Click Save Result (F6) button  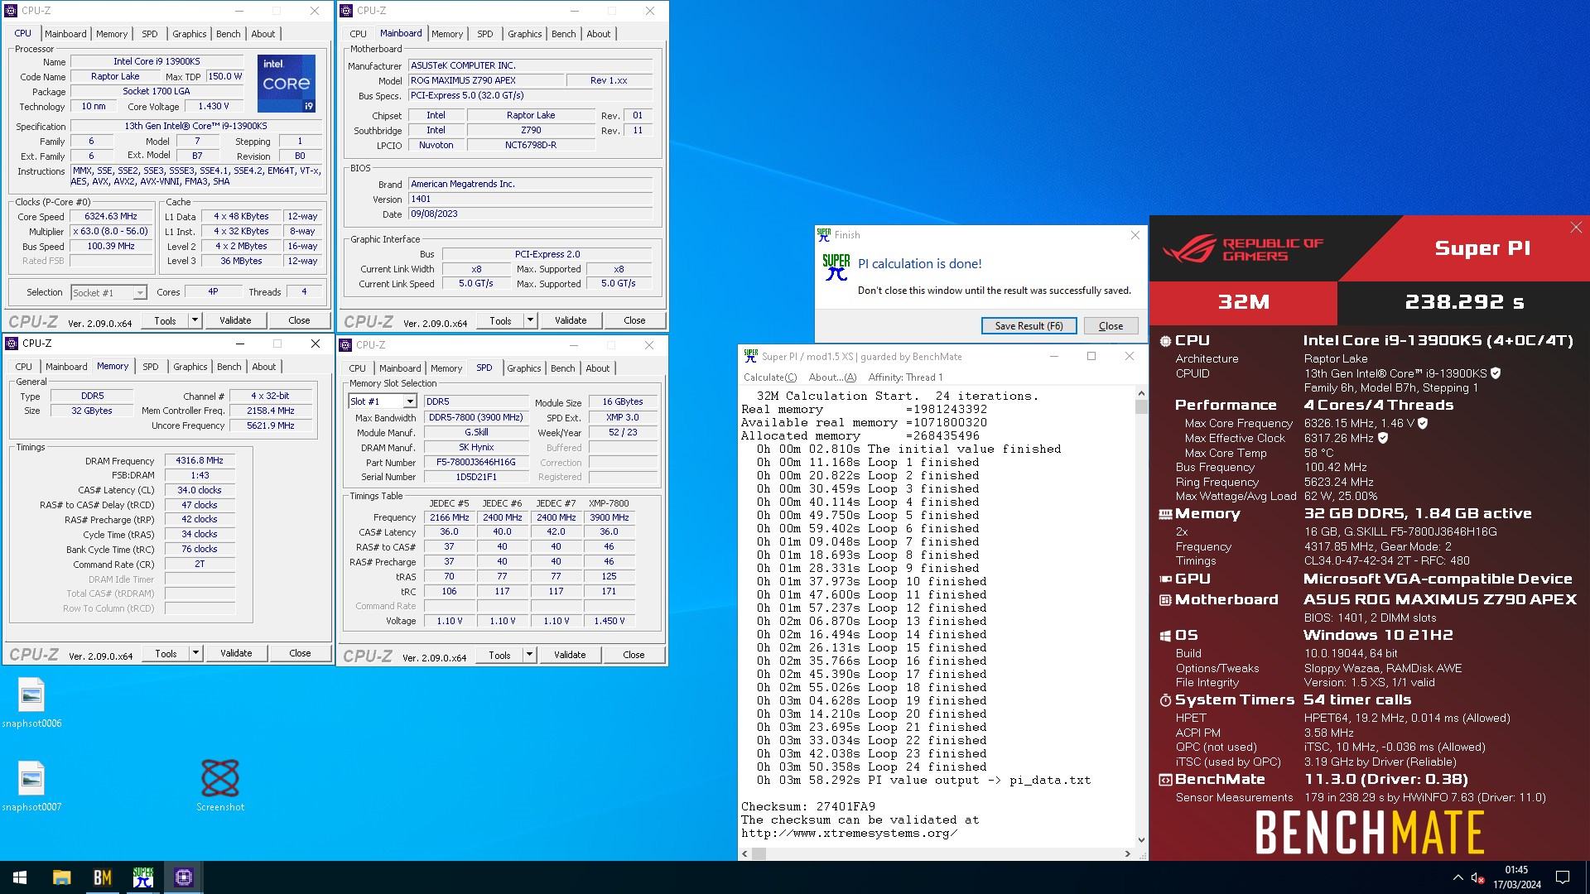tap(1029, 326)
